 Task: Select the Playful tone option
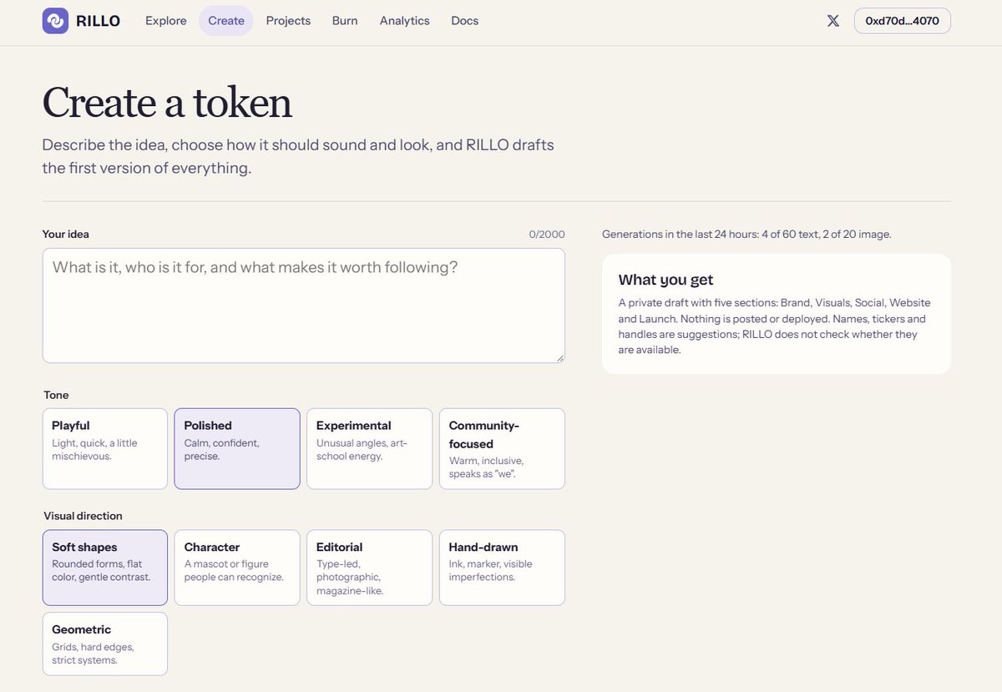coord(105,448)
